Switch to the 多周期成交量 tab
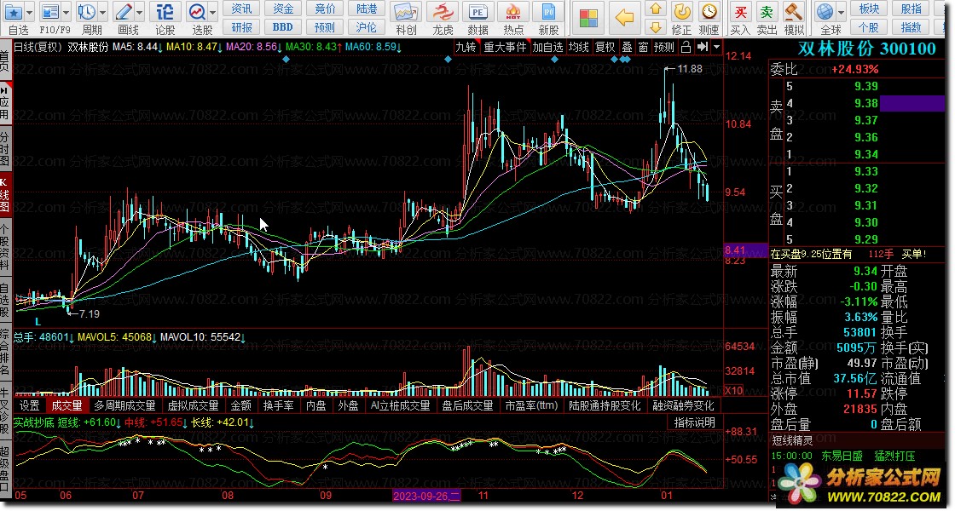 [x=124, y=405]
